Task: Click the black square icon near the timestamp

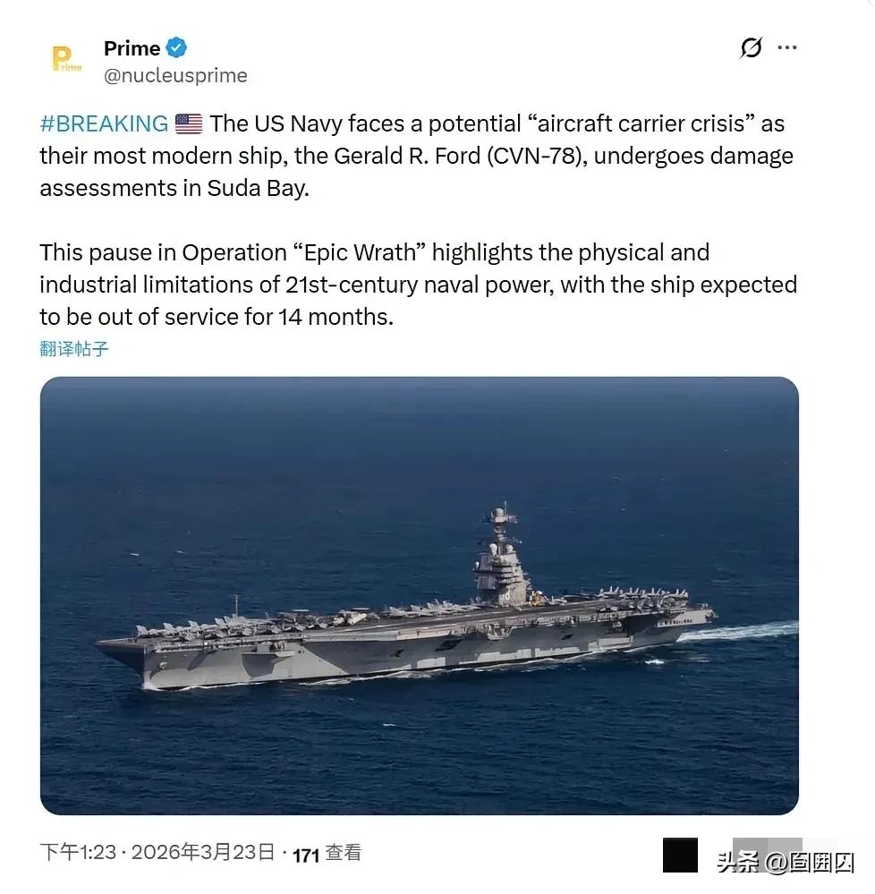Action: point(682,857)
